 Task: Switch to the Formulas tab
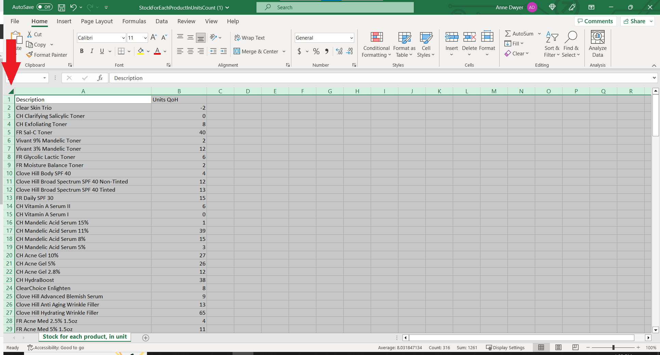tap(134, 21)
